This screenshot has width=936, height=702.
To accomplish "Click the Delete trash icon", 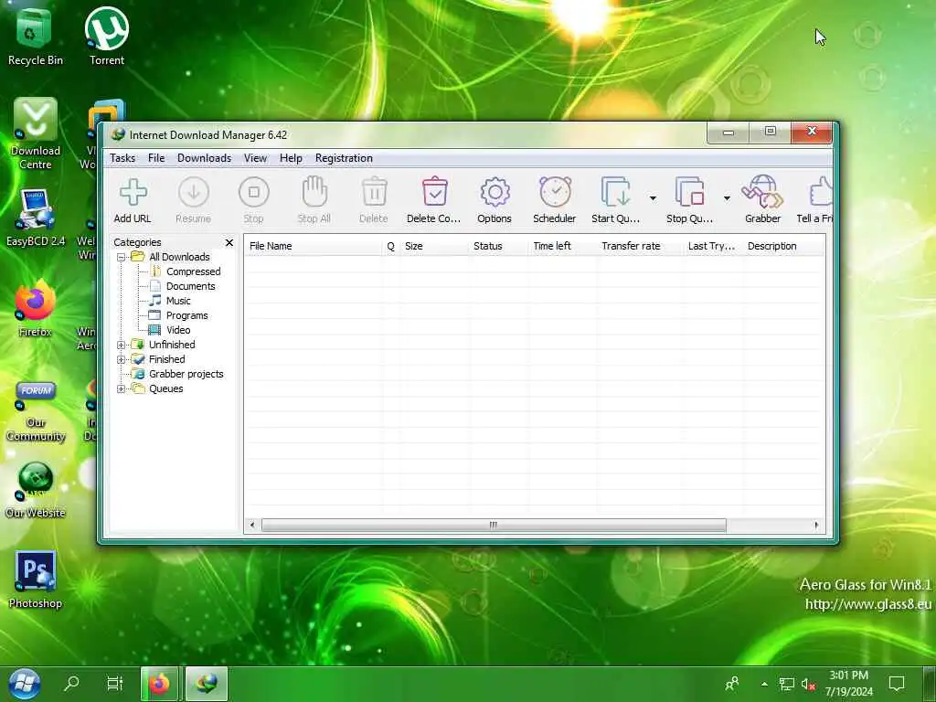I will pyautogui.click(x=374, y=192).
